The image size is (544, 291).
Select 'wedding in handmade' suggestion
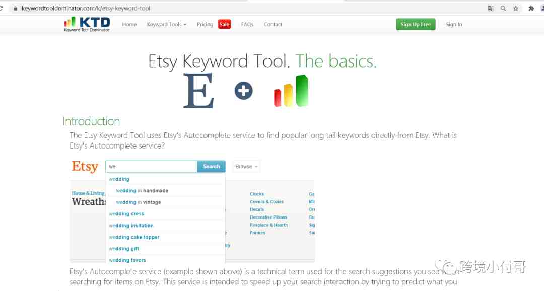click(x=142, y=191)
